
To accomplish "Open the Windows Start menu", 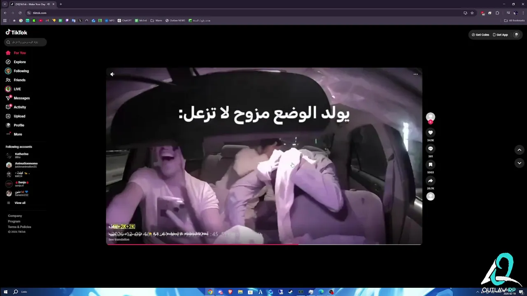I will [5, 292].
